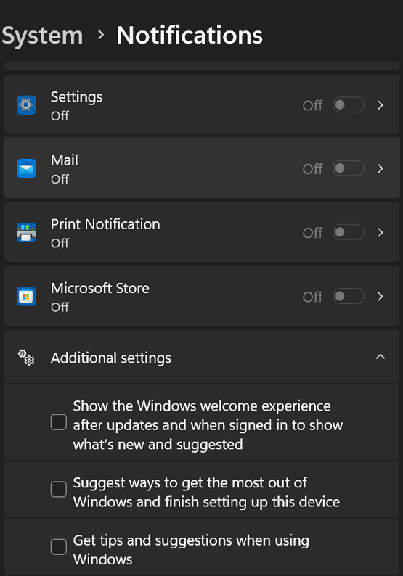Open Settings notification details chevron
Screen dimensions: 403x576
[x=380, y=105]
